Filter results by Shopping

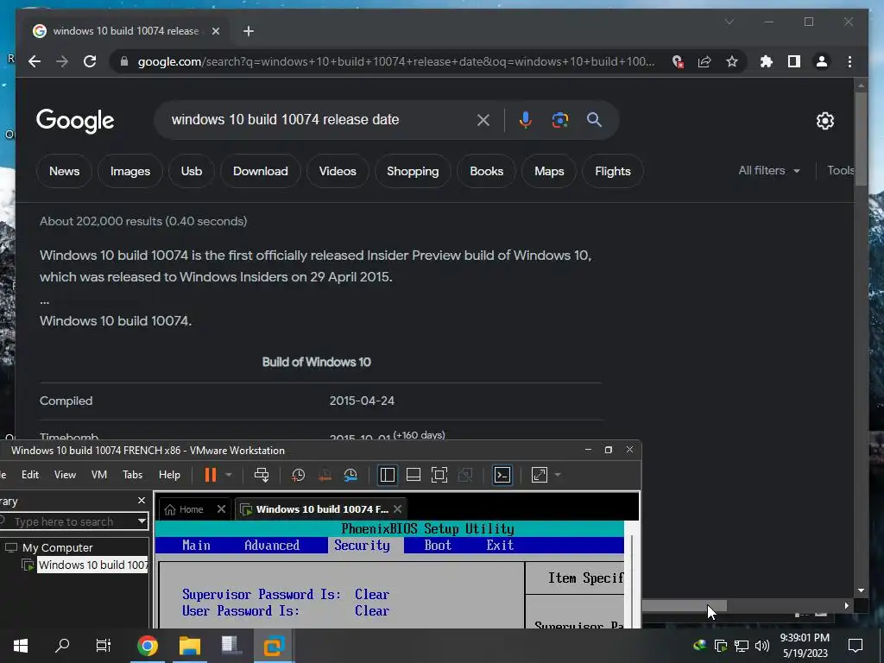click(x=413, y=171)
